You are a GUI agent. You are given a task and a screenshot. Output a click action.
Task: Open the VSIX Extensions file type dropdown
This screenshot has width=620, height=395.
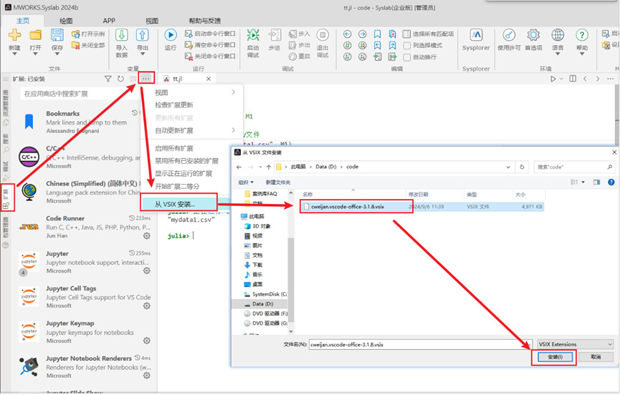575,344
